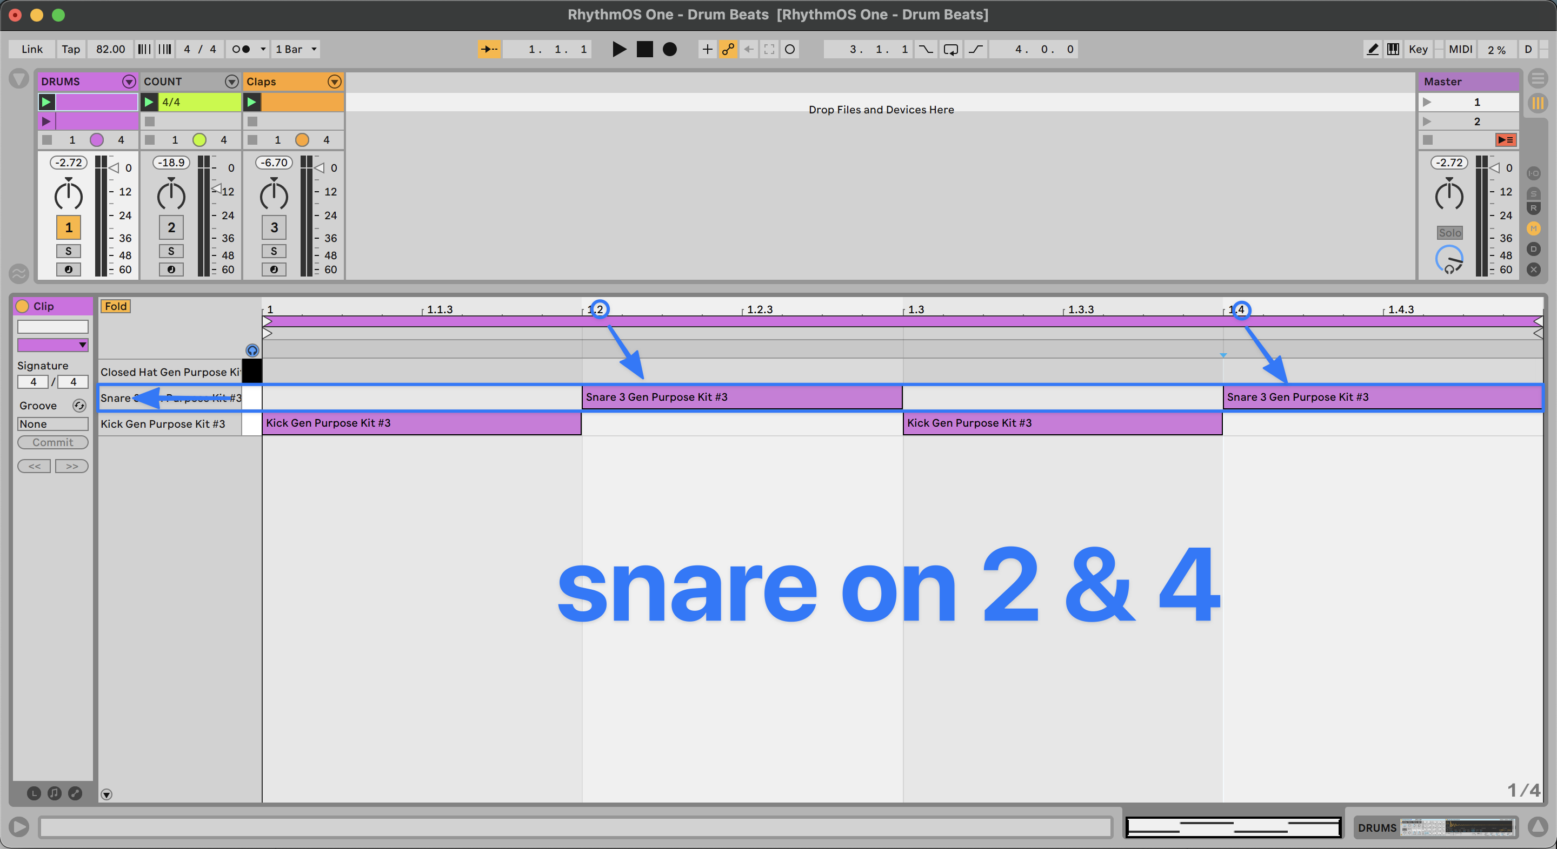
Task: Open the clip color dropdown
Action: 52,345
